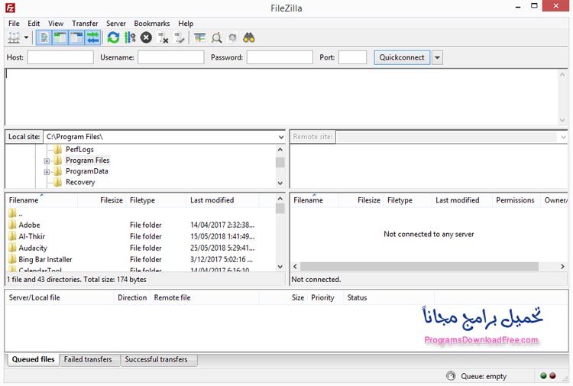
Task: Select Recovery folder in tree
Action: coord(80,182)
